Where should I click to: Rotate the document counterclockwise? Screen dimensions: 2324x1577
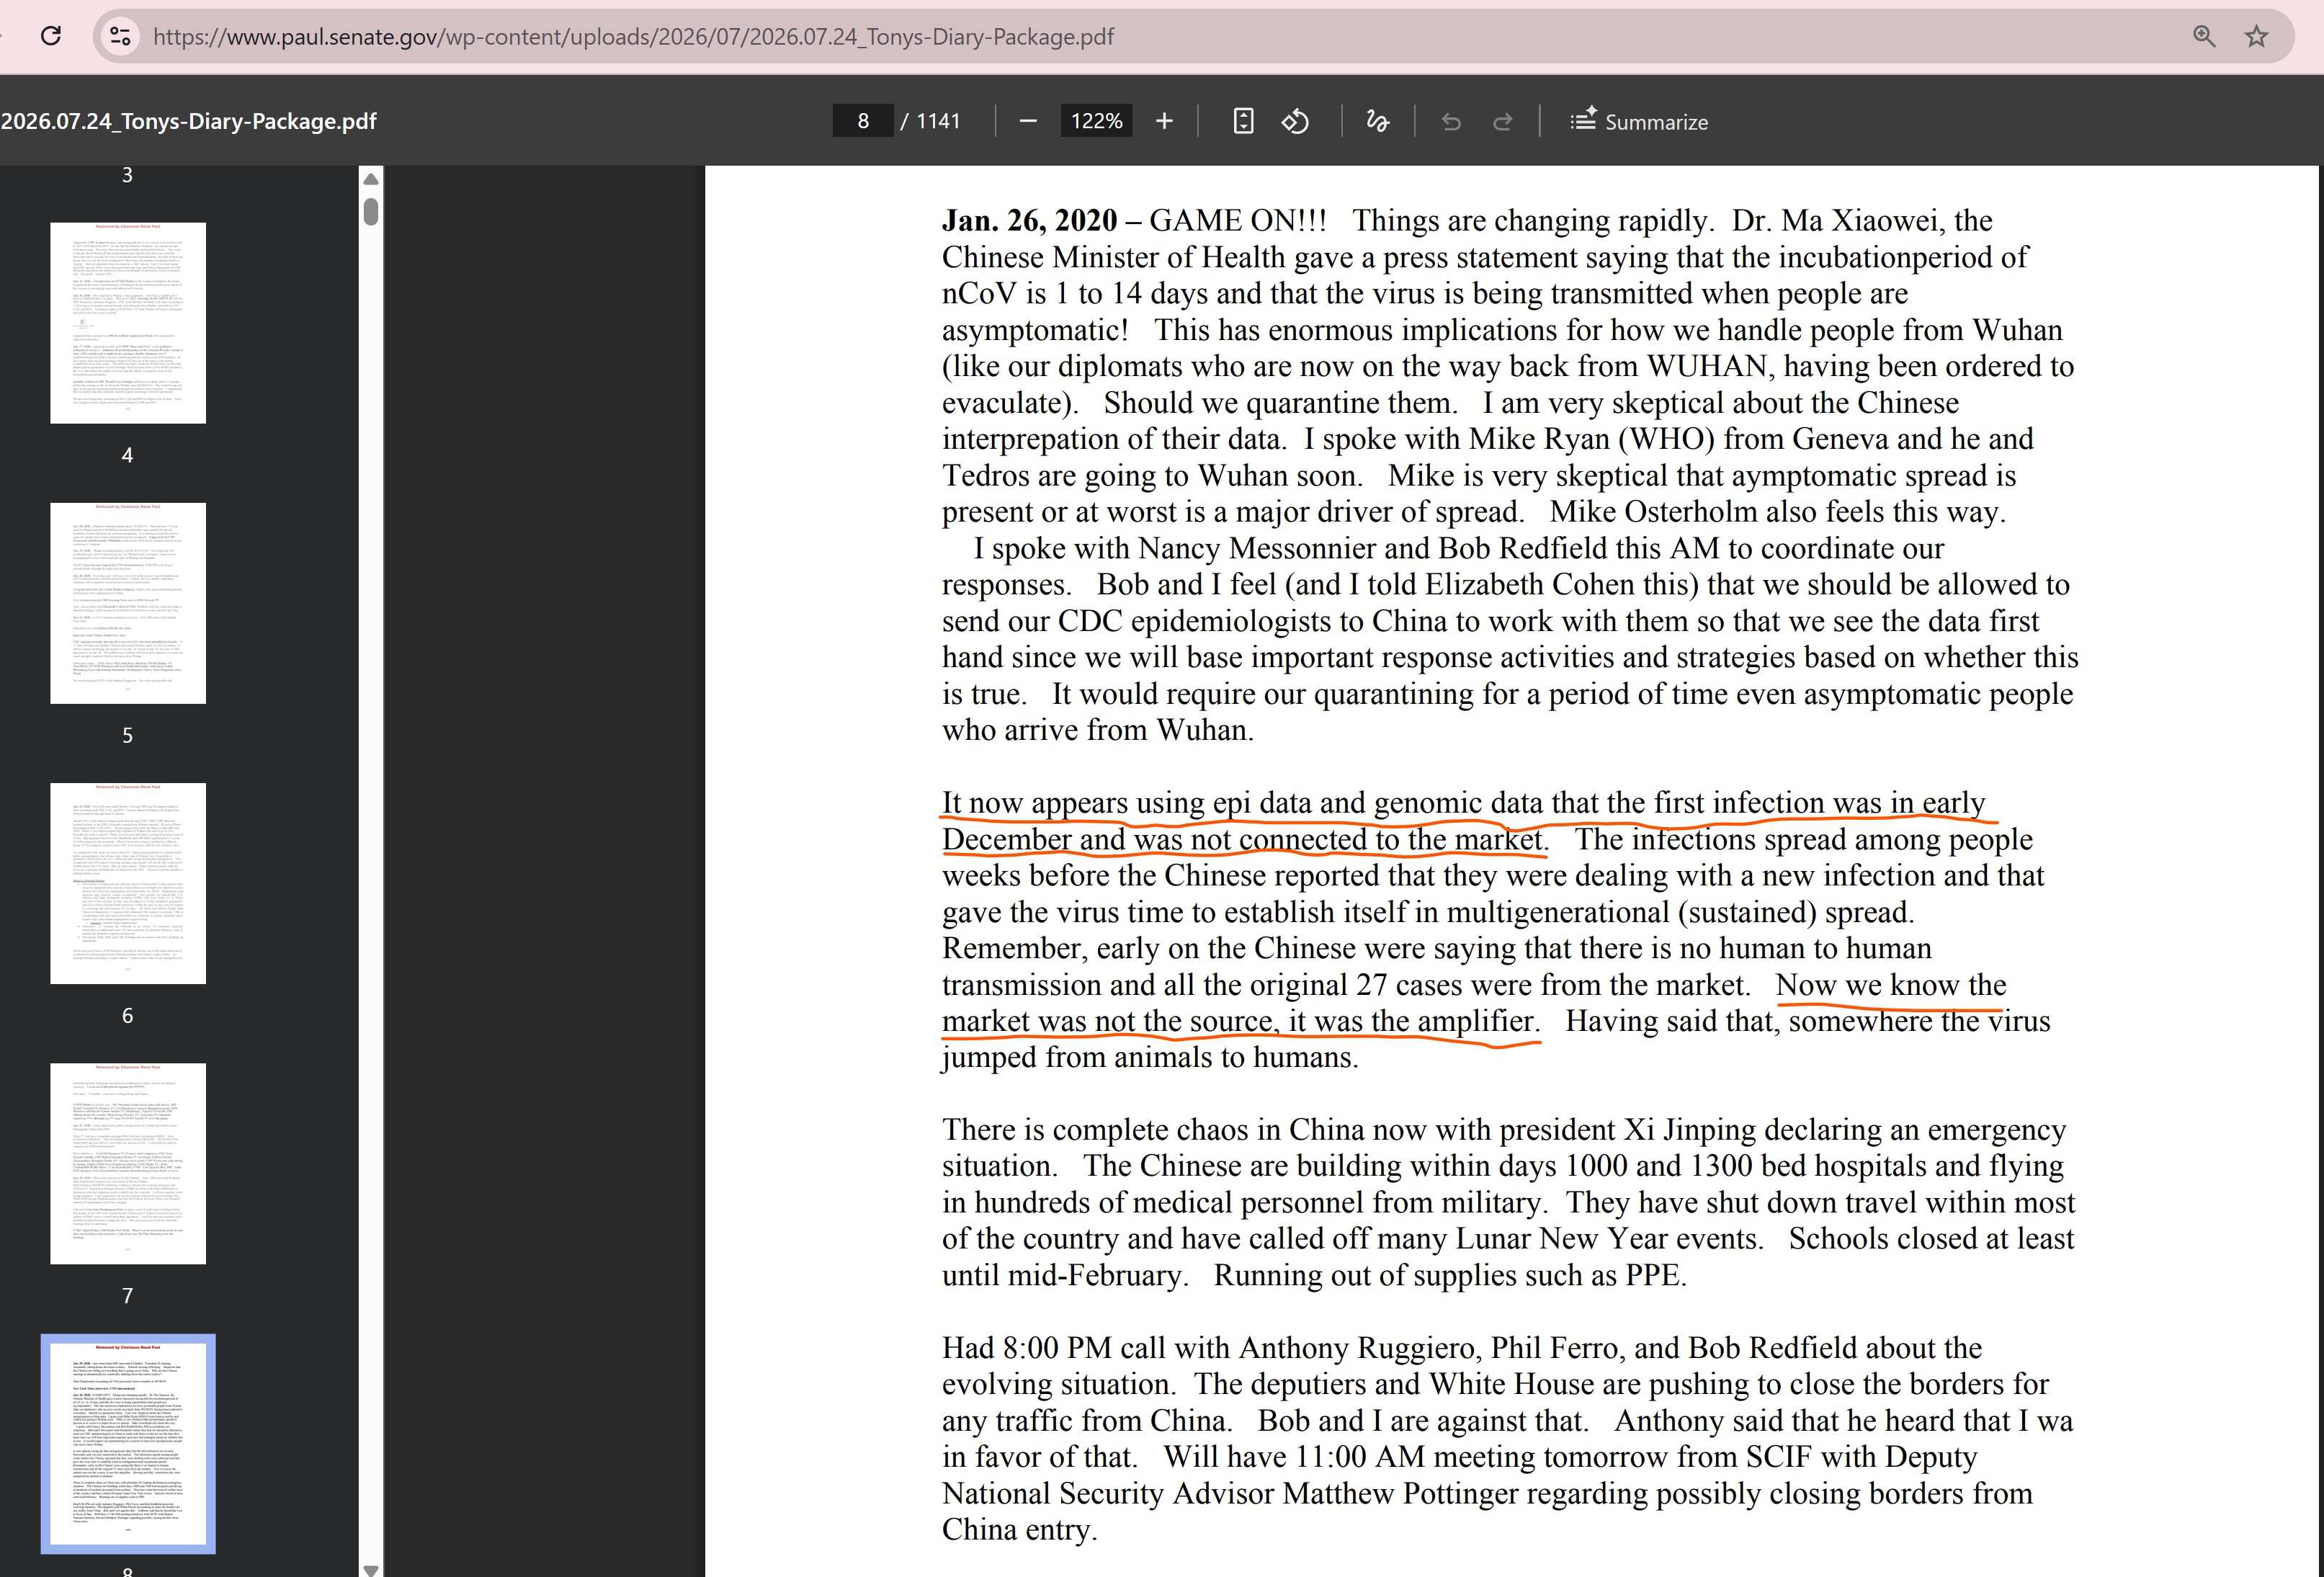(1295, 121)
